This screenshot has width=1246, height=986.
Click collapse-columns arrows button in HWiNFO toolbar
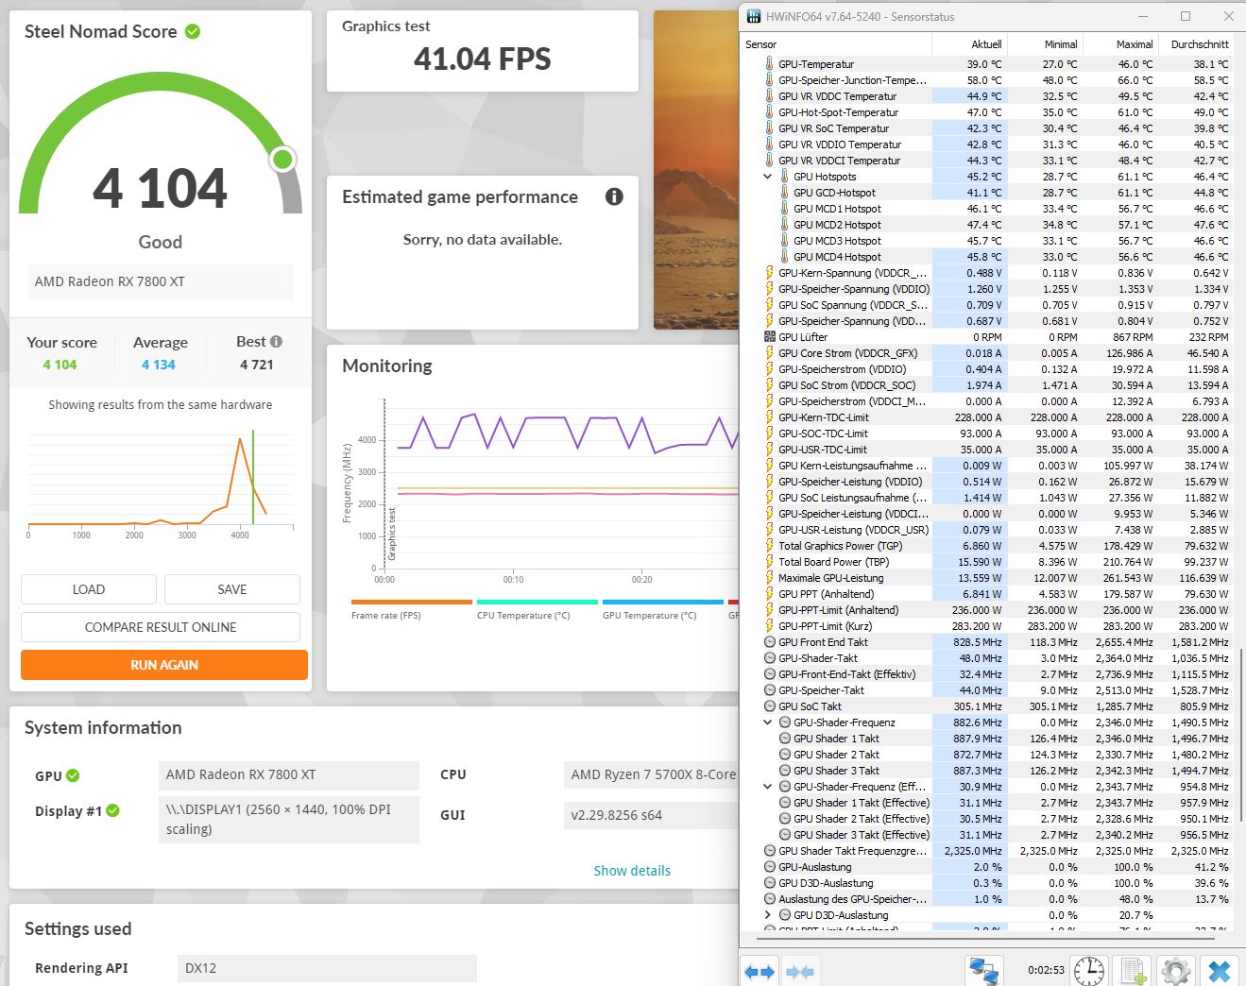[x=799, y=971]
